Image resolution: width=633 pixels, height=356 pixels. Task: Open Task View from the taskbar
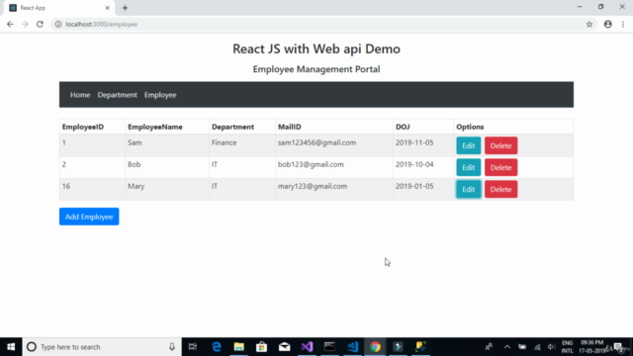(193, 347)
